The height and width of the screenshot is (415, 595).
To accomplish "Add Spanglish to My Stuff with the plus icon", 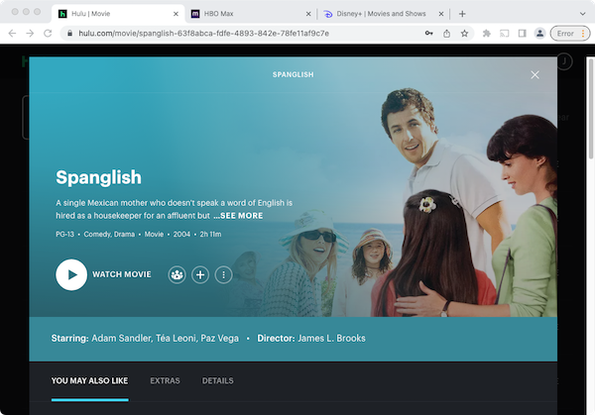I will point(200,274).
